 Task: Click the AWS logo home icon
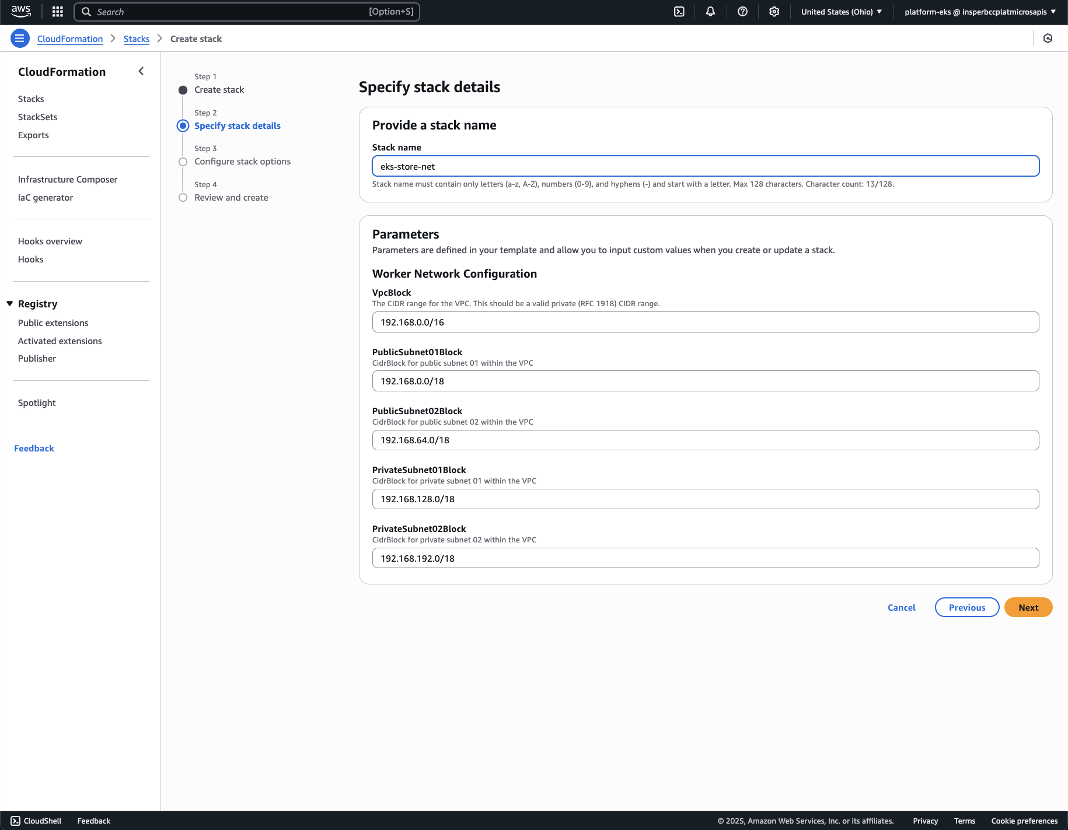coord(21,11)
